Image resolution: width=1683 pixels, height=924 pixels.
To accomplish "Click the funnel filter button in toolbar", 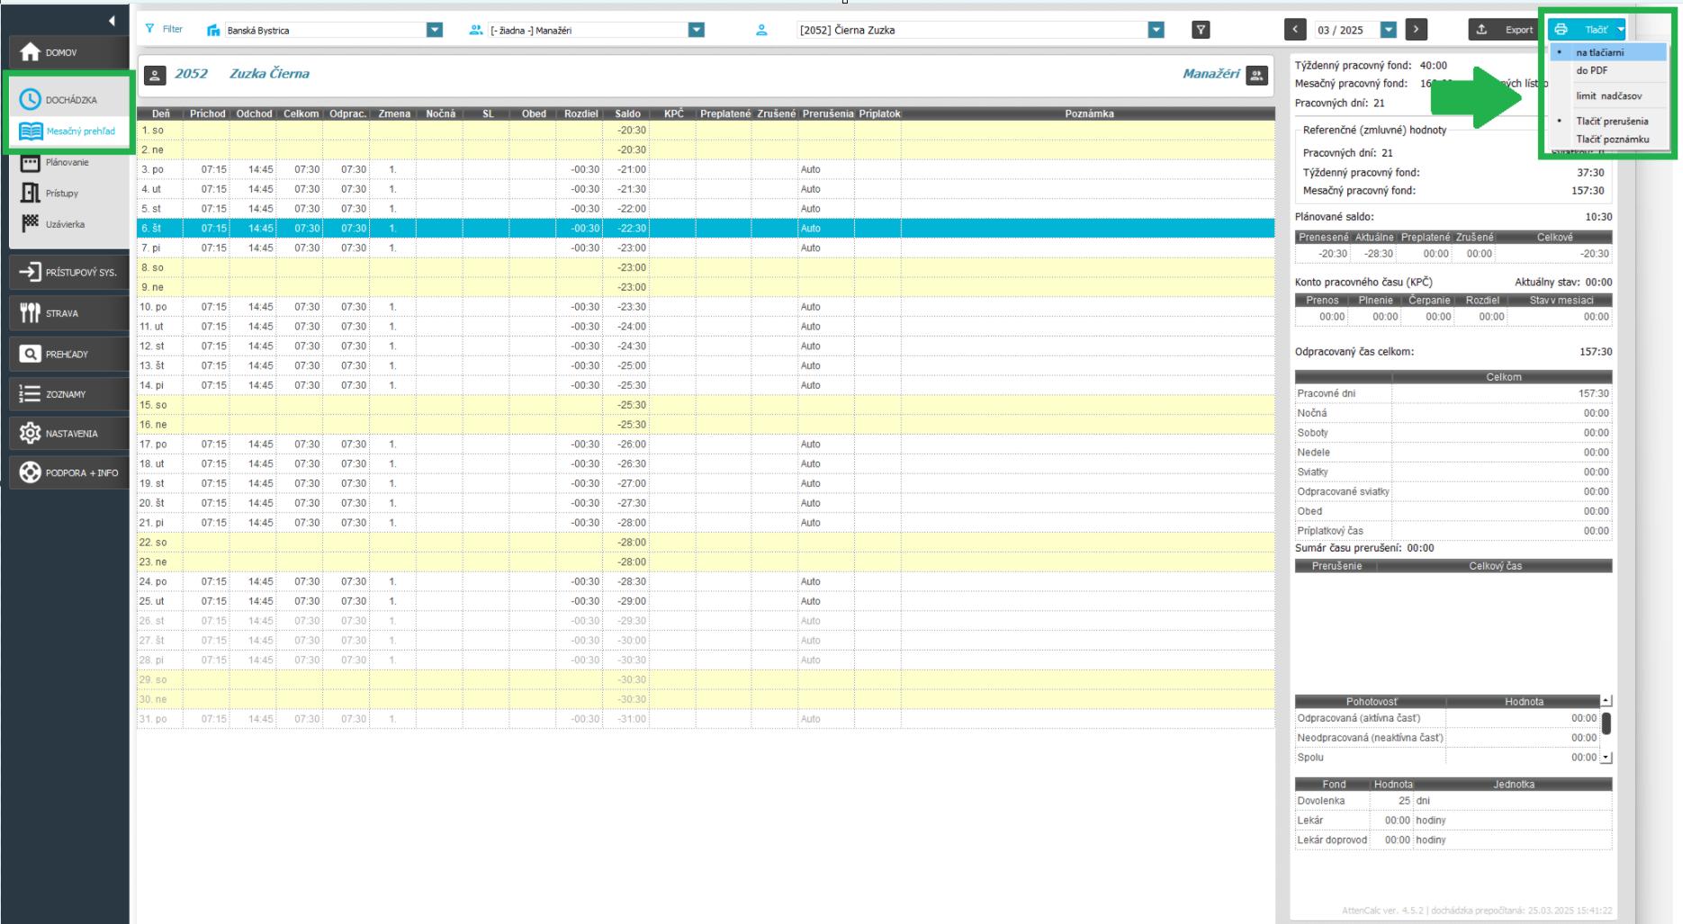I will click(1200, 30).
